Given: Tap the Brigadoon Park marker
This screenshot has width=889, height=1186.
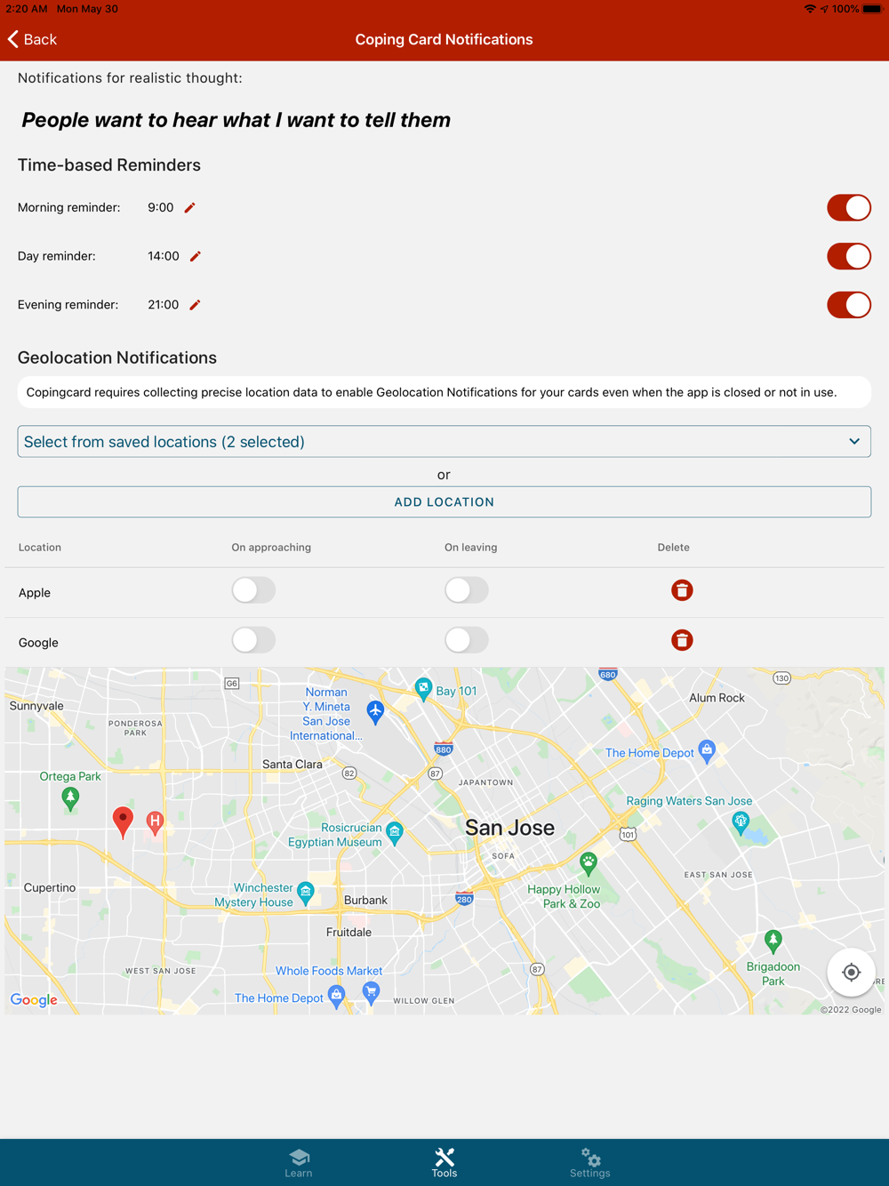Looking at the screenshot, I should [x=773, y=941].
